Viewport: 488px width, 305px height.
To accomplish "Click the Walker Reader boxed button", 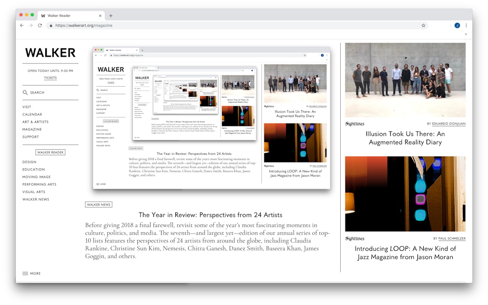I will (x=51, y=152).
